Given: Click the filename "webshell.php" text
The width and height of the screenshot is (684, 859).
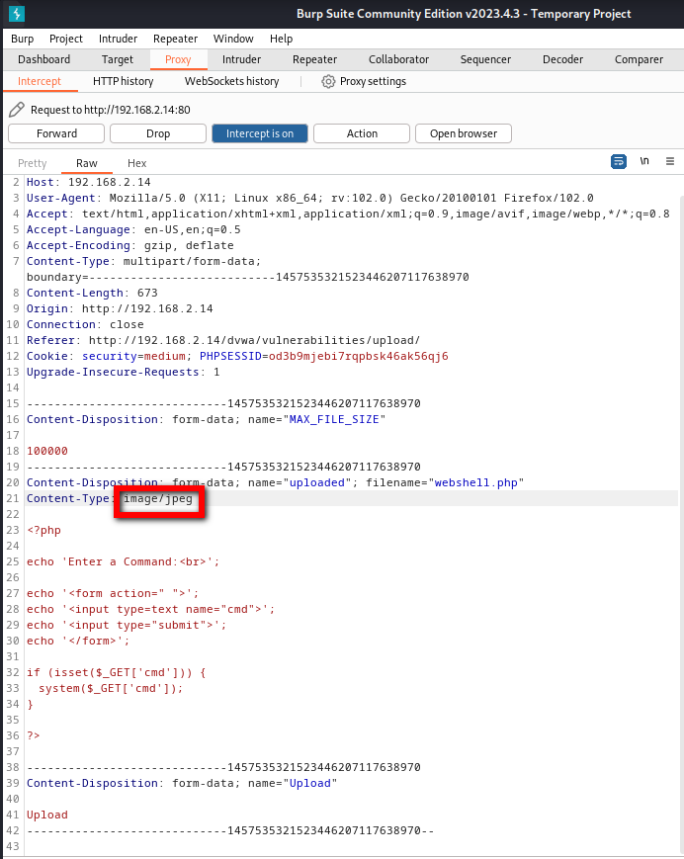Looking at the screenshot, I should [475, 482].
